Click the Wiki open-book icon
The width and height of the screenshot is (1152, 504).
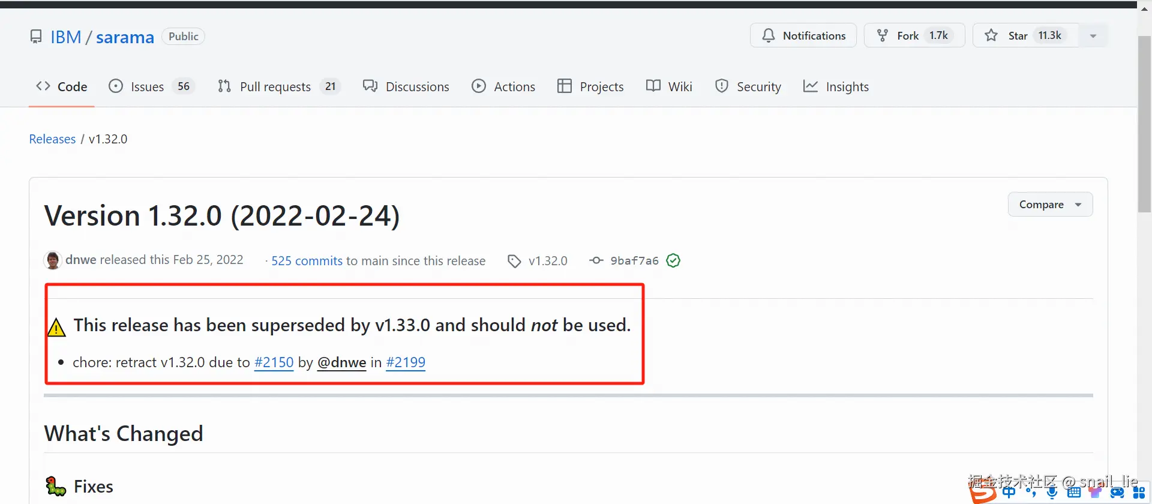coord(653,86)
